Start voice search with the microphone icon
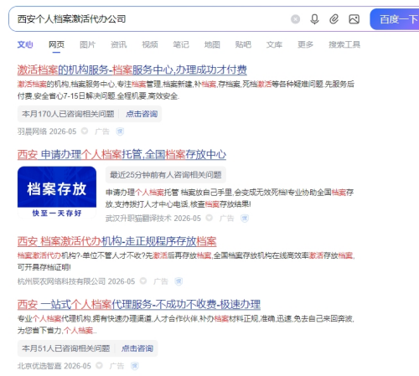This screenshot has width=419, height=376. (314, 19)
